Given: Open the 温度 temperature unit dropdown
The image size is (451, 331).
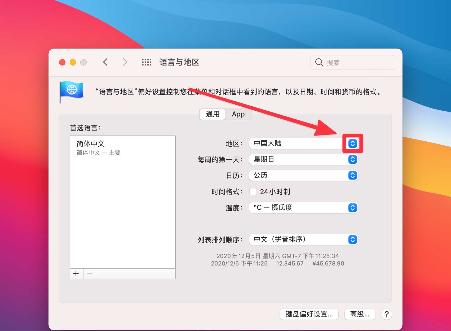Looking at the screenshot, I should (x=352, y=208).
